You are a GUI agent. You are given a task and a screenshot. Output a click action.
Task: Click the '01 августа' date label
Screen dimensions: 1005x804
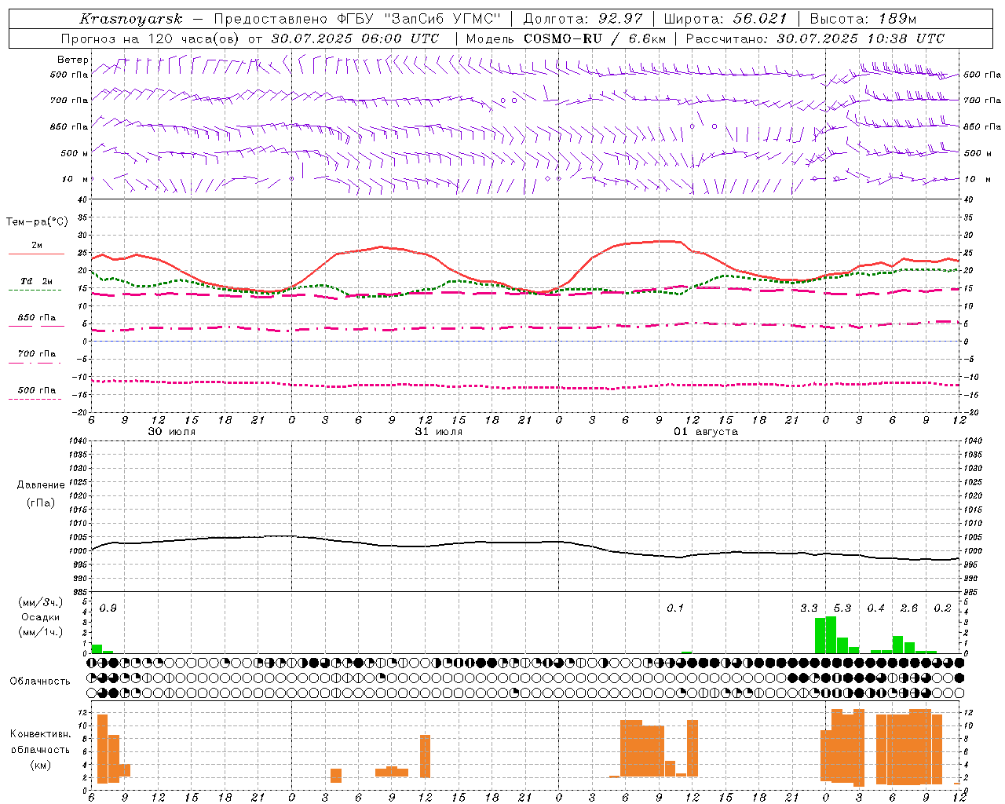(706, 432)
